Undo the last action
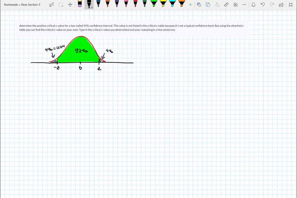The image size is (297, 198). 262,5
